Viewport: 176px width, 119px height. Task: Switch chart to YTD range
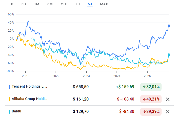point(64,4)
